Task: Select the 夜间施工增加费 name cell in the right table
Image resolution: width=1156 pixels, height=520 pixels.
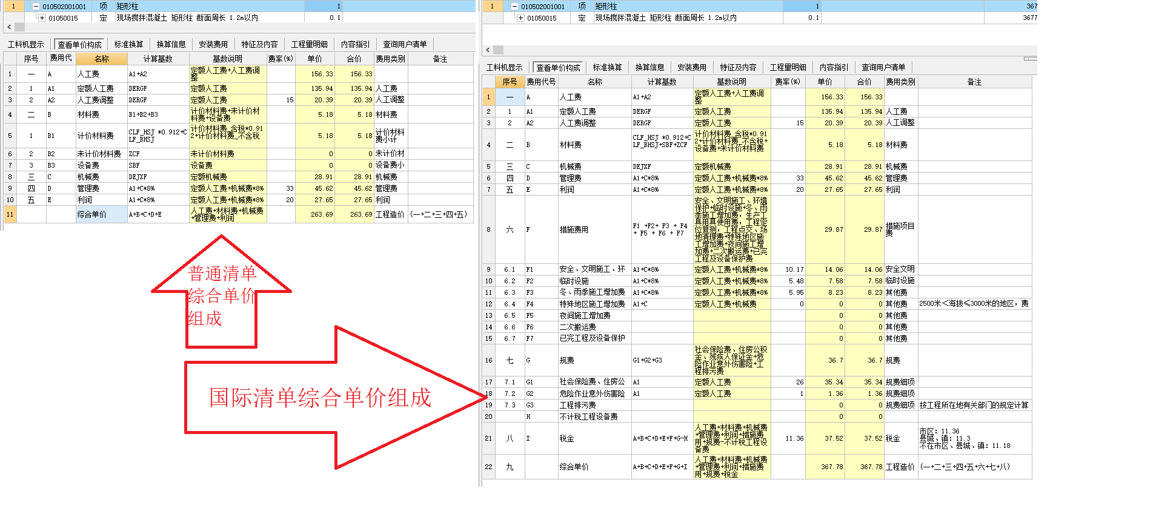Action: pos(594,315)
